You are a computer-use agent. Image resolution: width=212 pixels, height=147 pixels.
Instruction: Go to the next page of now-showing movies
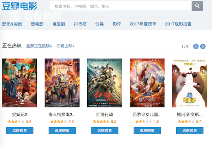203,47
